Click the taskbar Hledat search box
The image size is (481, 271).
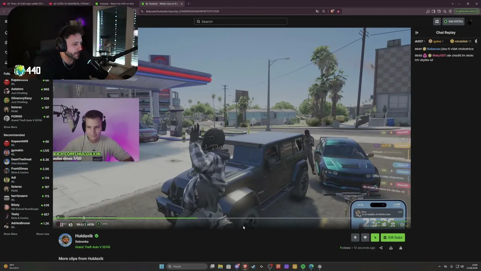187,266
